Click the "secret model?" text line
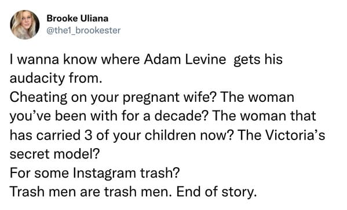Viewport: 347px width, 210px height. click(54, 154)
